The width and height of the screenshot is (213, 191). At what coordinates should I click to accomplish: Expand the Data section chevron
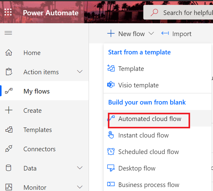pyautogui.click(x=80, y=168)
